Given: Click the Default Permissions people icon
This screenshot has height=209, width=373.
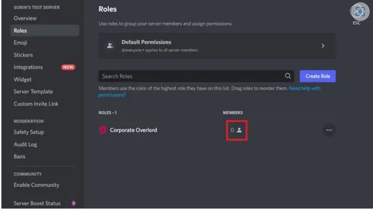Looking at the screenshot, I should coord(110,46).
